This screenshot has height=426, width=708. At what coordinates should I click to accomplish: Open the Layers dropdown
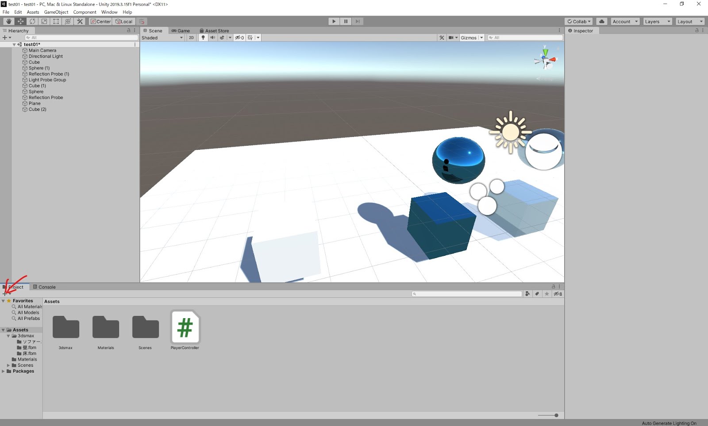pyautogui.click(x=658, y=21)
